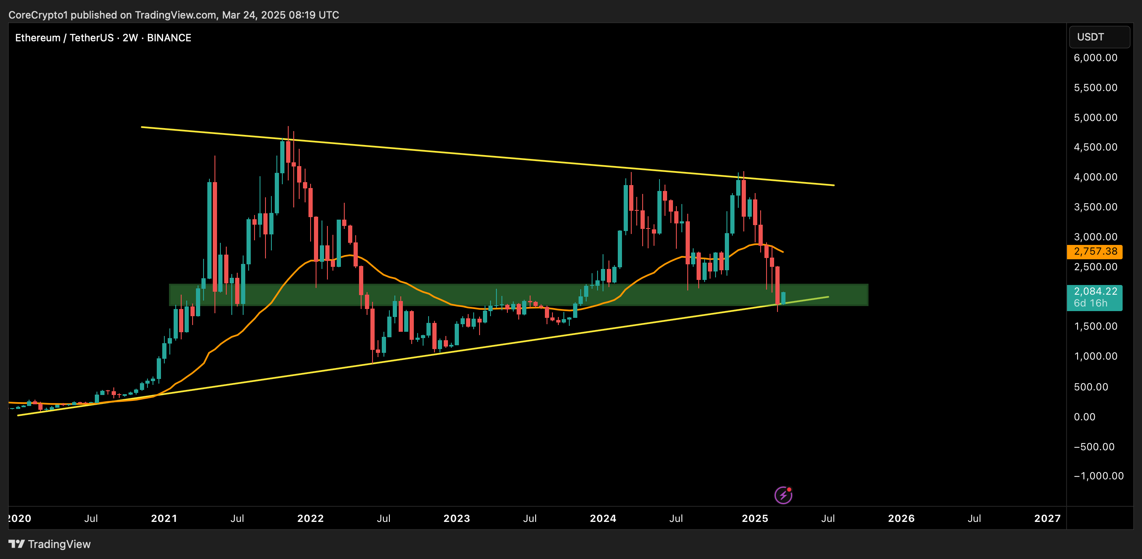Screen dimensions: 1142x559
Task: Click the 0.00 price axis label
Action: [1084, 417]
